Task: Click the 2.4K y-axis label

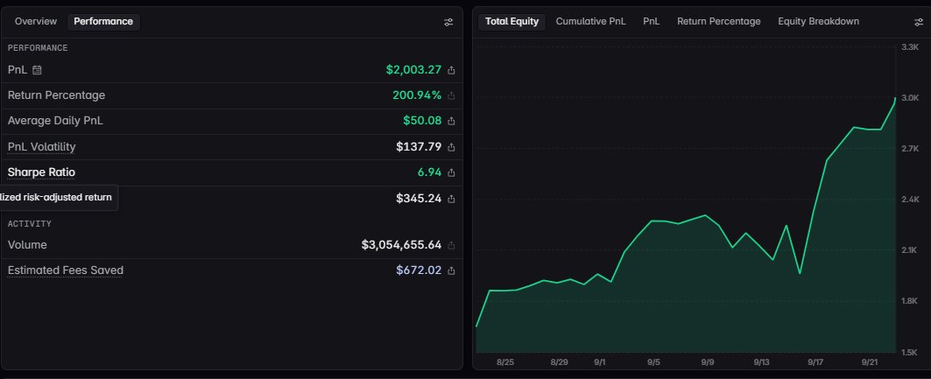Action: (x=910, y=200)
